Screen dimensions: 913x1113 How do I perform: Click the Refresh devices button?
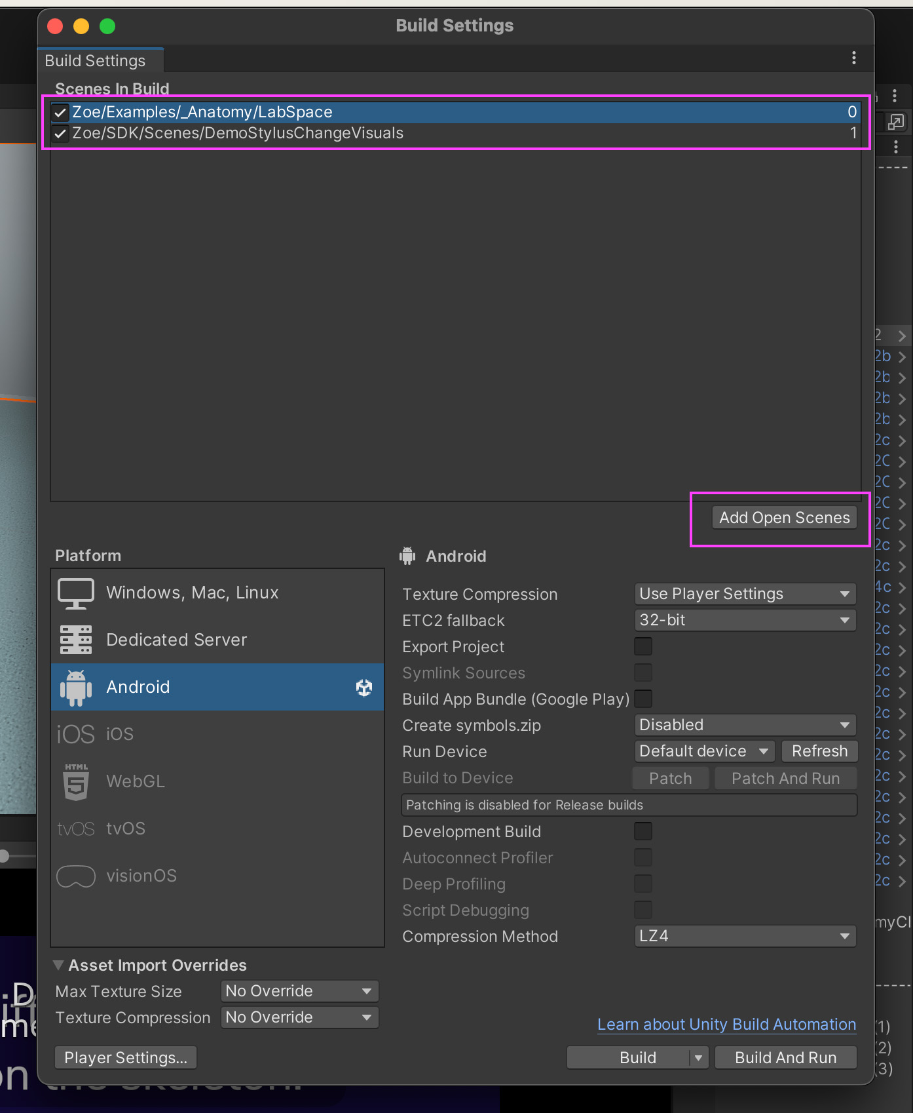[819, 751]
